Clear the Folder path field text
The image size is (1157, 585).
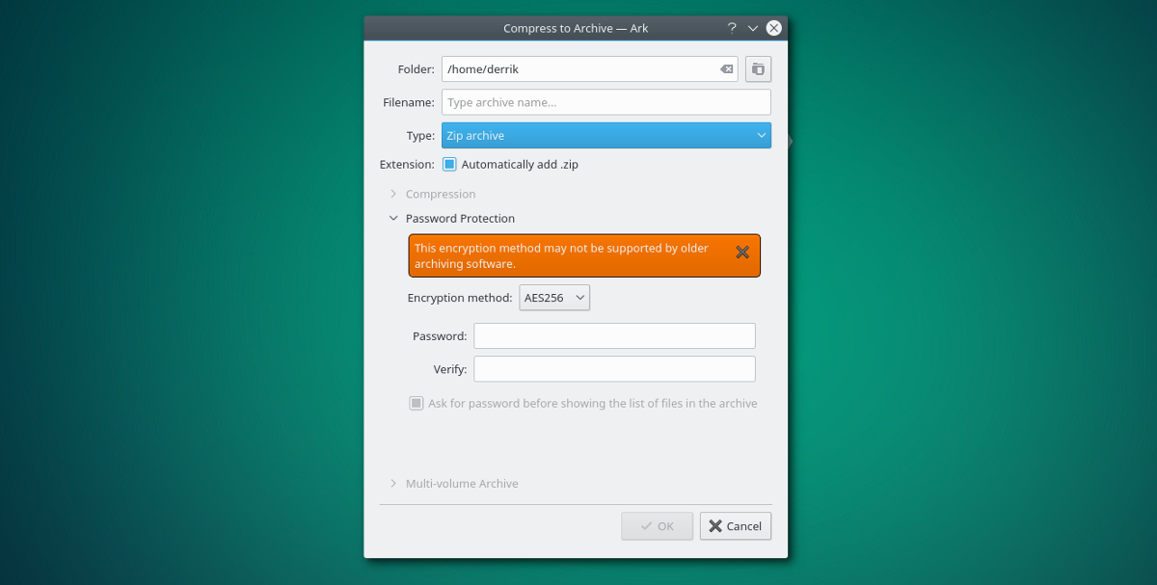[x=726, y=69]
